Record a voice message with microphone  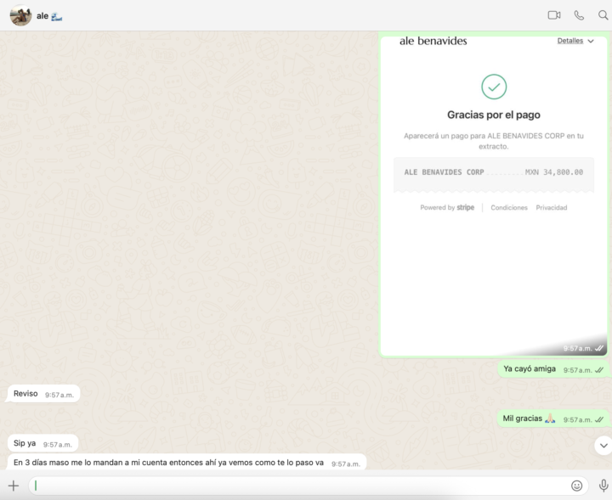tap(603, 486)
